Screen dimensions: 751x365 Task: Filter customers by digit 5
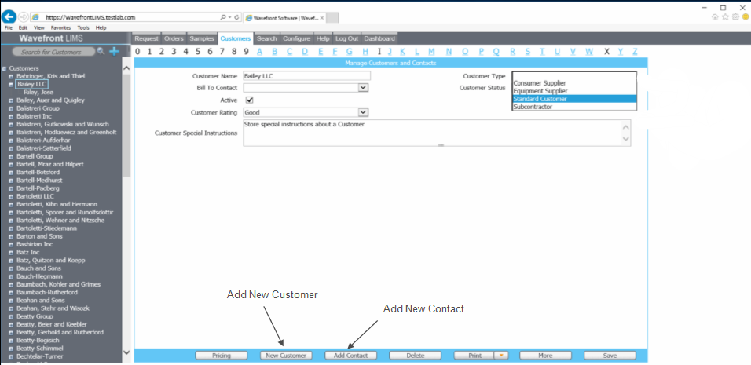(x=198, y=52)
